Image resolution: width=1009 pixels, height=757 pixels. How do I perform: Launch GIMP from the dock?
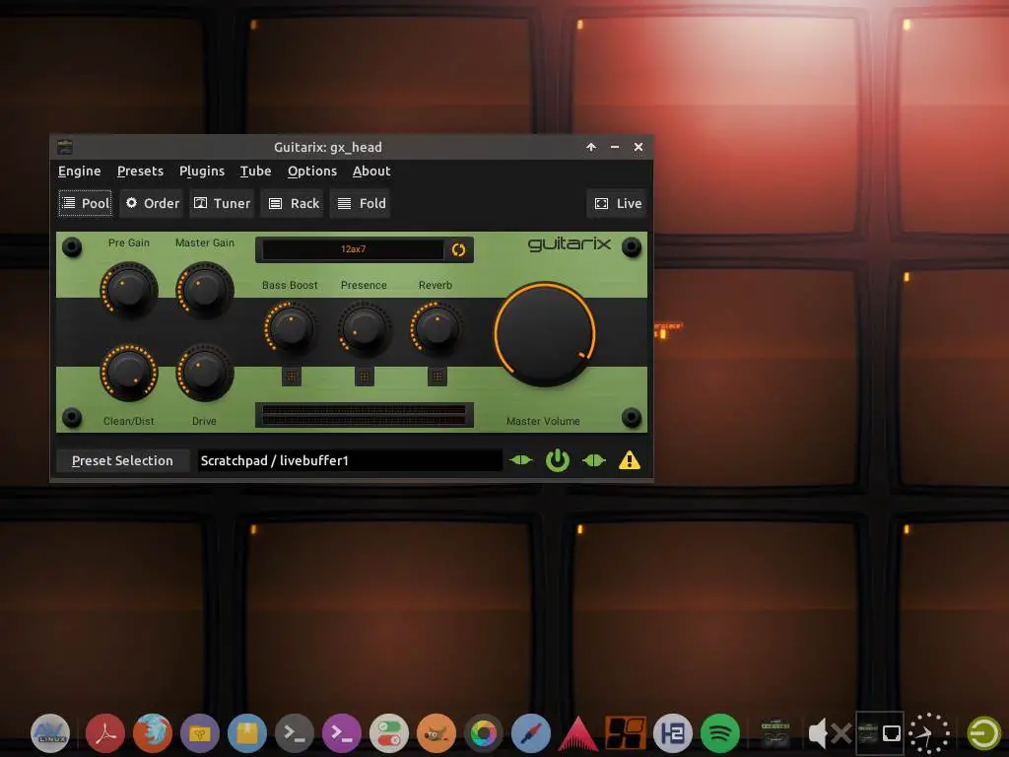point(437,732)
